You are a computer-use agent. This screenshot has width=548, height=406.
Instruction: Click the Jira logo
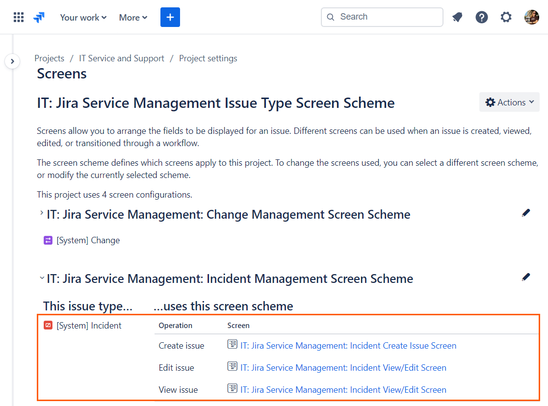coord(39,17)
